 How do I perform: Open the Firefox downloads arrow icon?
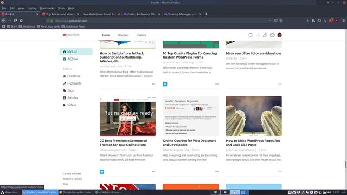coord(307,21)
